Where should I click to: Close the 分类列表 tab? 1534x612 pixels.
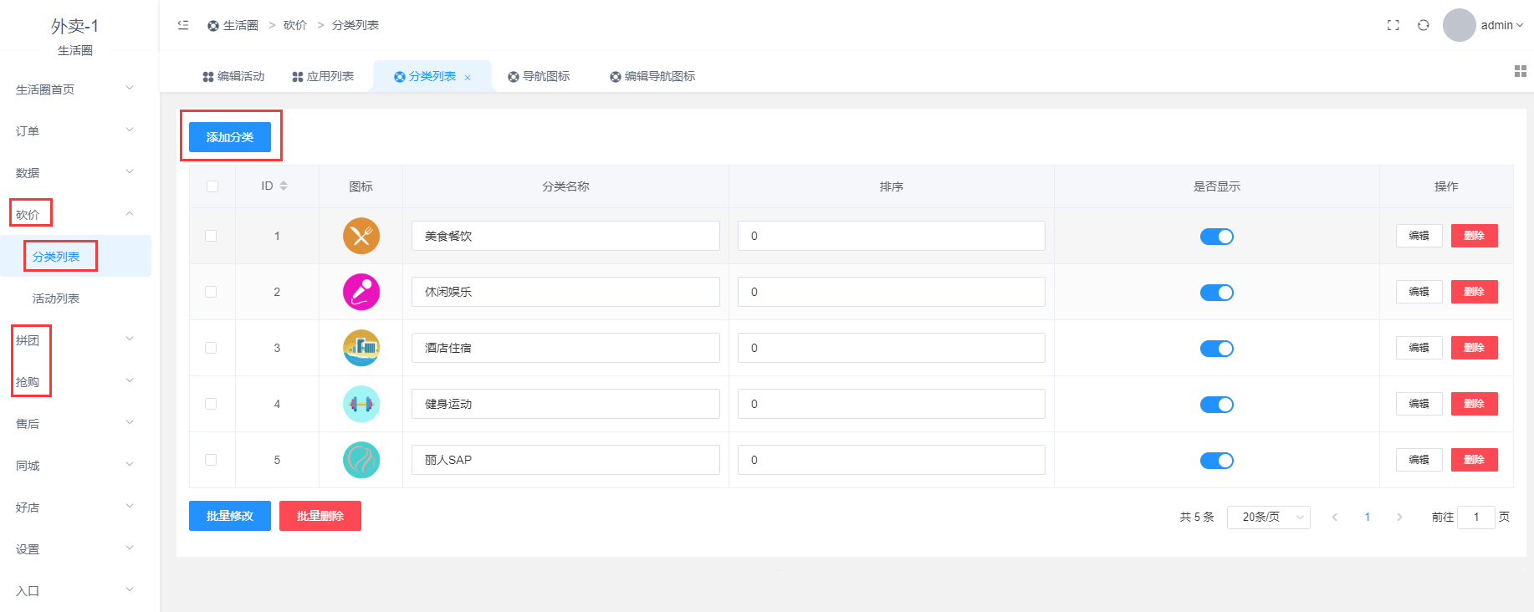click(468, 77)
